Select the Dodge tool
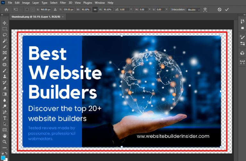Image resolution: width=246 pixels, height=161 pixels. [4, 106]
